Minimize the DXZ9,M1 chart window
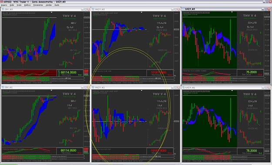 263,87
